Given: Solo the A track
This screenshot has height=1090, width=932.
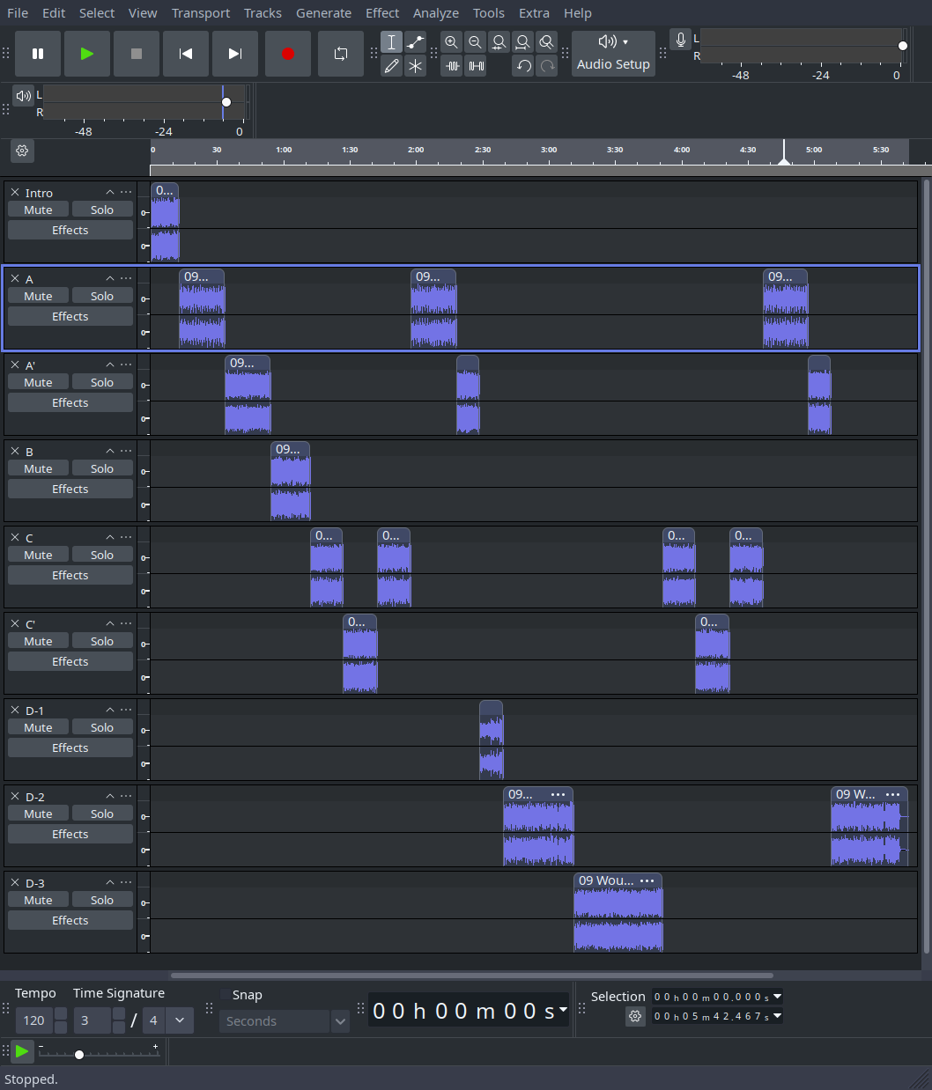Looking at the screenshot, I should (102, 296).
